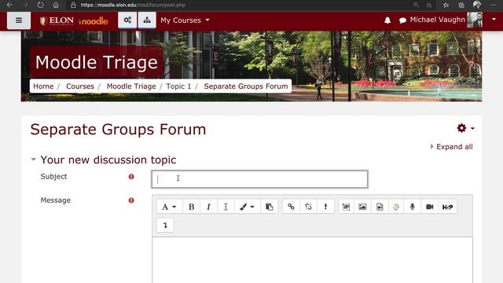
Task: Record video with the camera icon
Action: point(430,207)
